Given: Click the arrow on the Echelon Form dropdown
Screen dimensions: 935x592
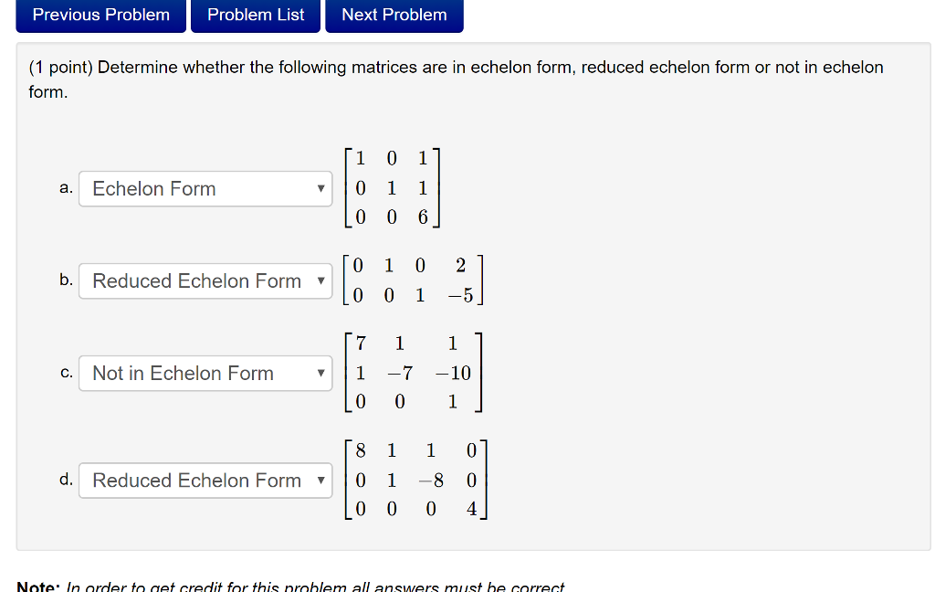Looking at the screenshot, I should click(x=321, y=189).
